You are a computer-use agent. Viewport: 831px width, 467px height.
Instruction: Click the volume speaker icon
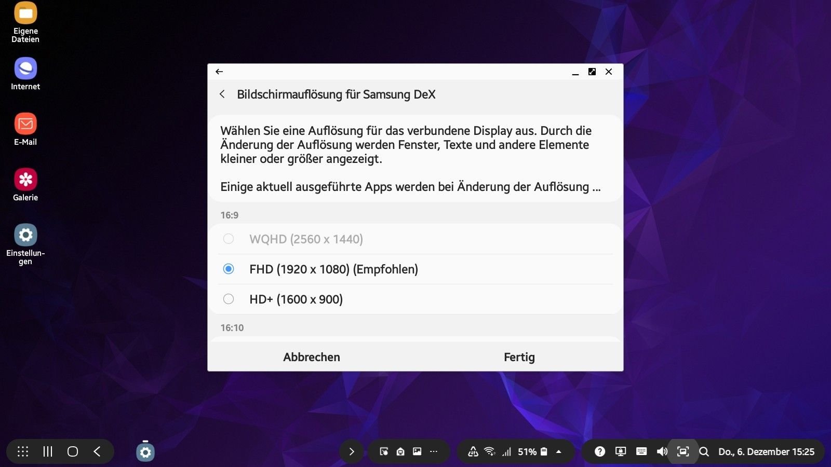[662, 451]
